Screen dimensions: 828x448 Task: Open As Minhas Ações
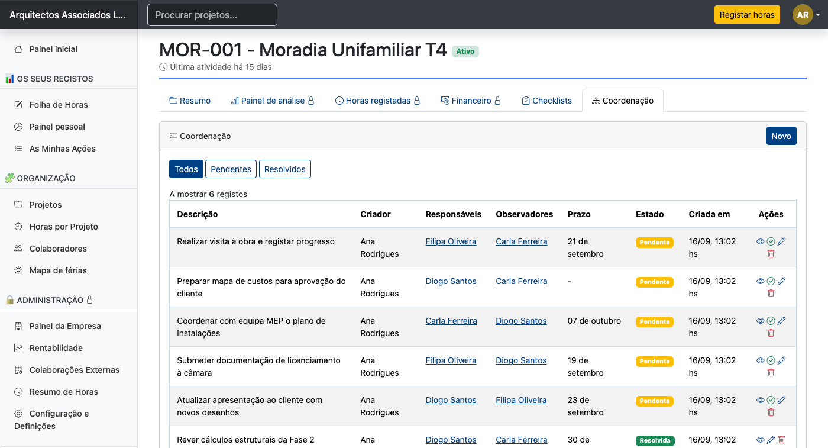pos(62,149)
